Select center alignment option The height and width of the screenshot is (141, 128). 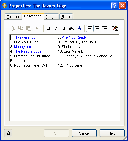pyautogui.click(x=97, y=28)
